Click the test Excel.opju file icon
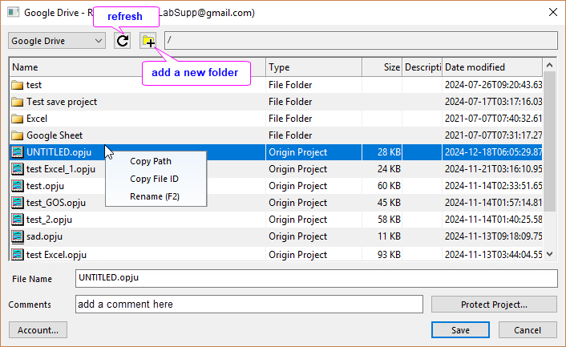 coord(17,254)
